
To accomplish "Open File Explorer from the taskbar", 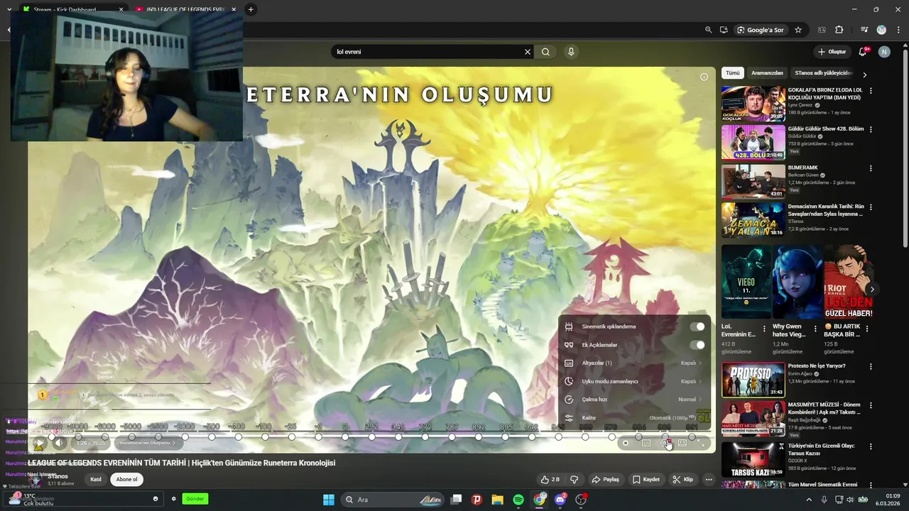I will tap(497, 500).
